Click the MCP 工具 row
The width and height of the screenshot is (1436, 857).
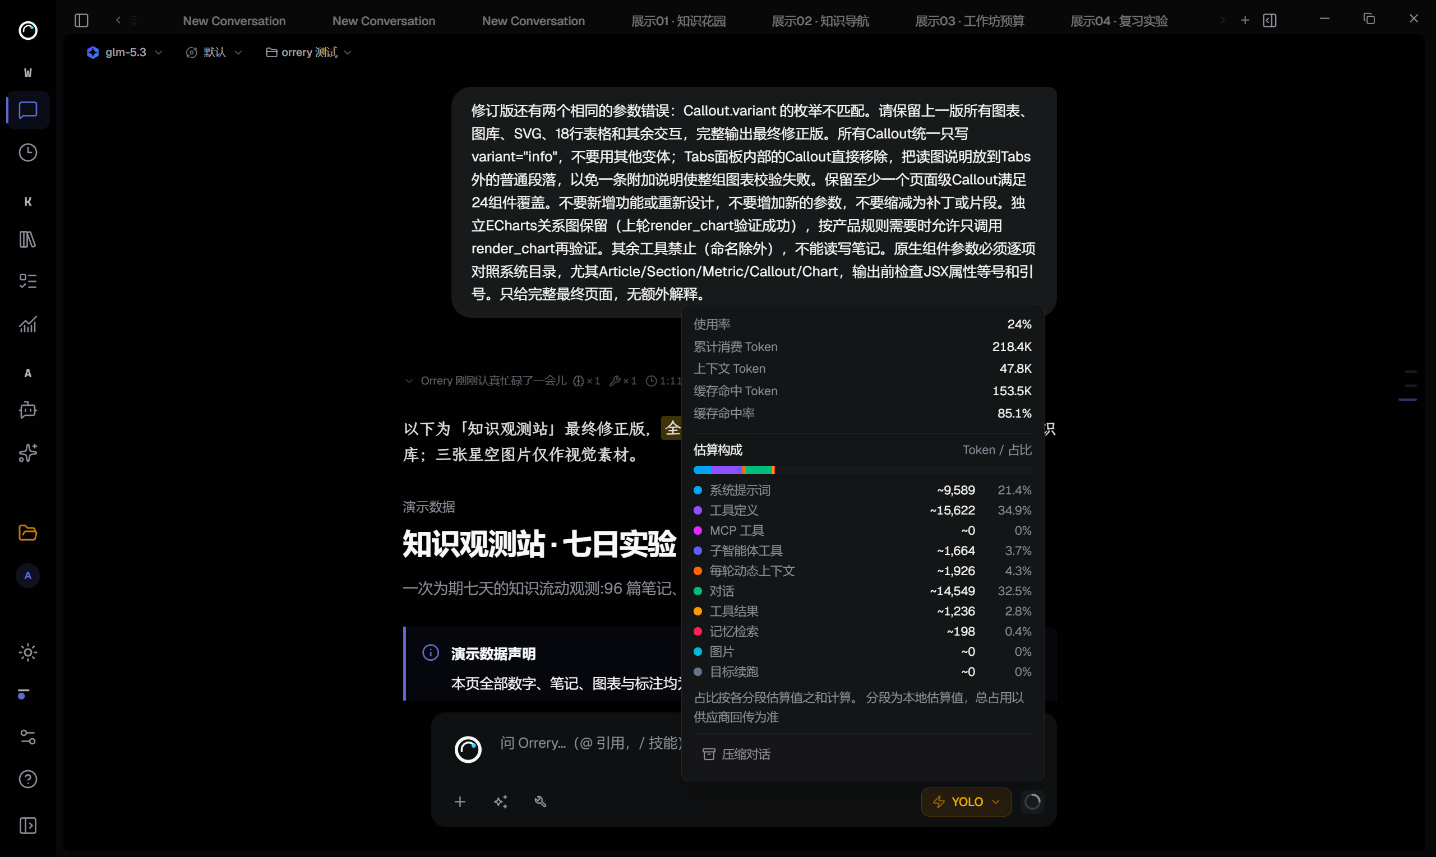862,531
